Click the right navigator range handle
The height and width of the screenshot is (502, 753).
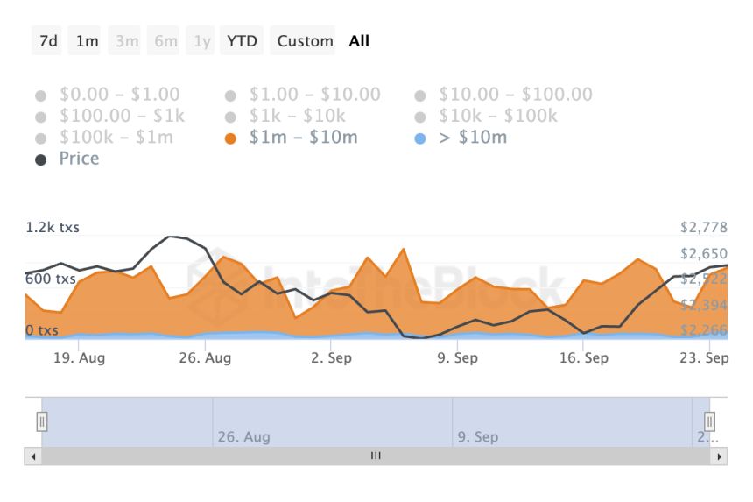tap(710, 422)
